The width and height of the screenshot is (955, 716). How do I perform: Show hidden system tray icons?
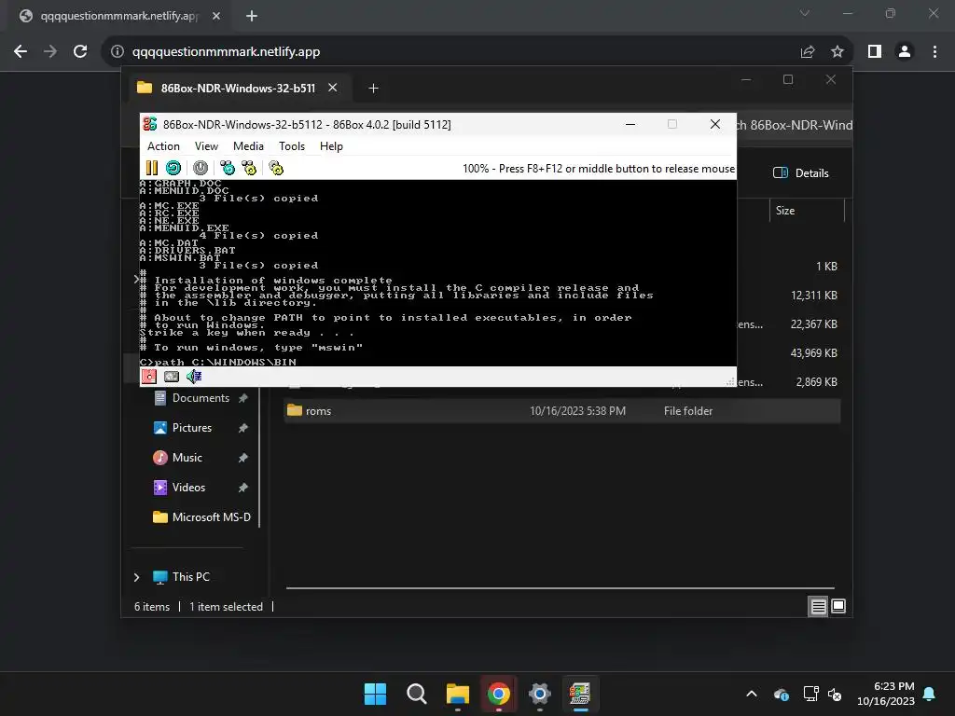752,694
